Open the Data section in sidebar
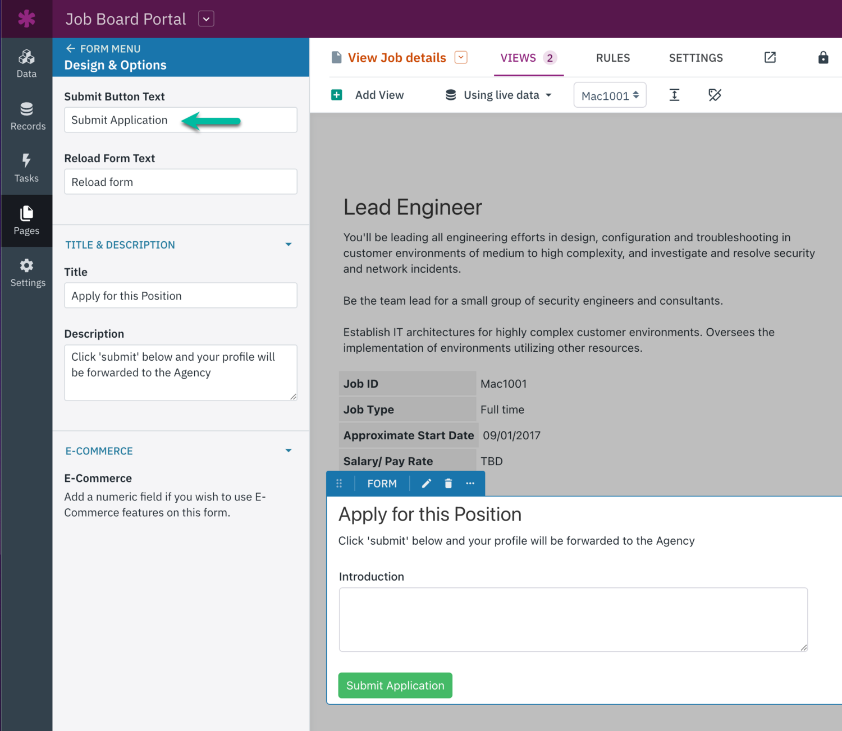The height and width of the screenshot is (731, 842). tap(26, 63)
